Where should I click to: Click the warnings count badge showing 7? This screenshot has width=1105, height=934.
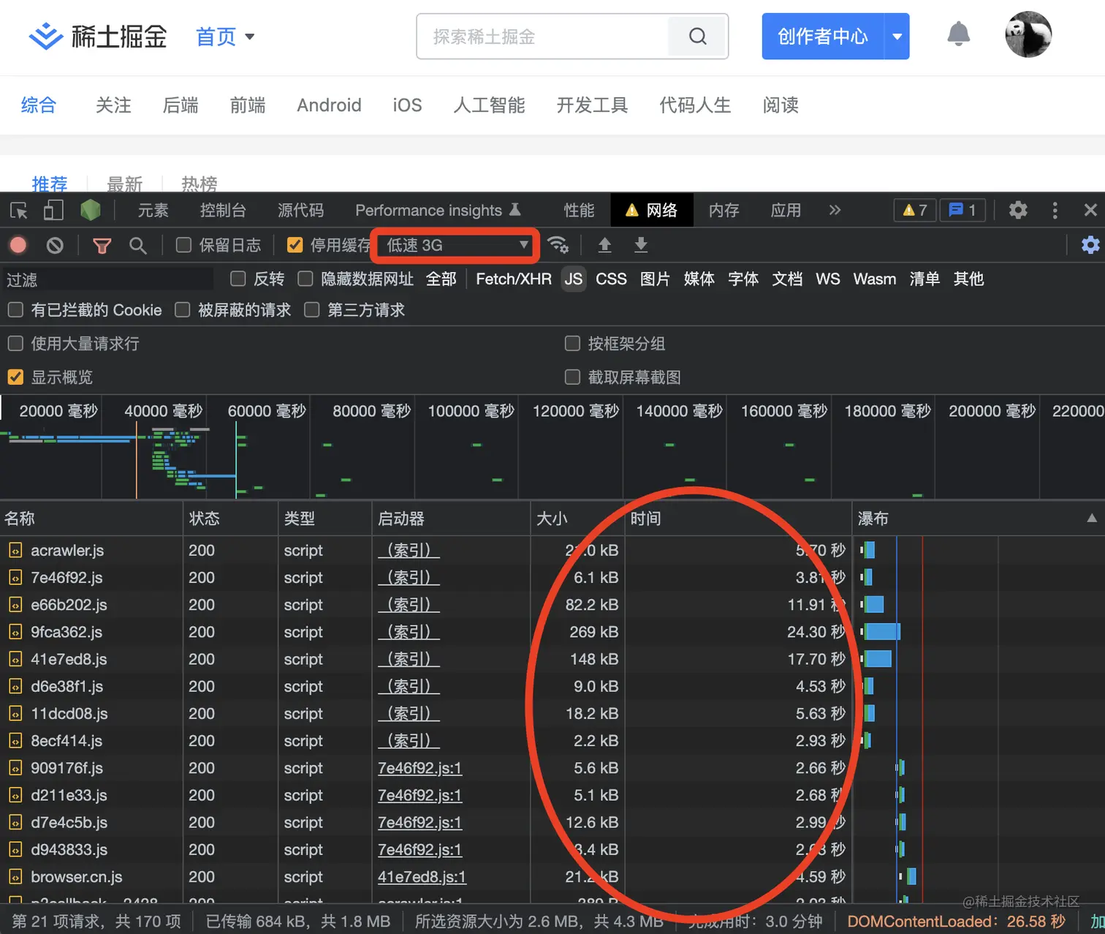tap(914, 211)
